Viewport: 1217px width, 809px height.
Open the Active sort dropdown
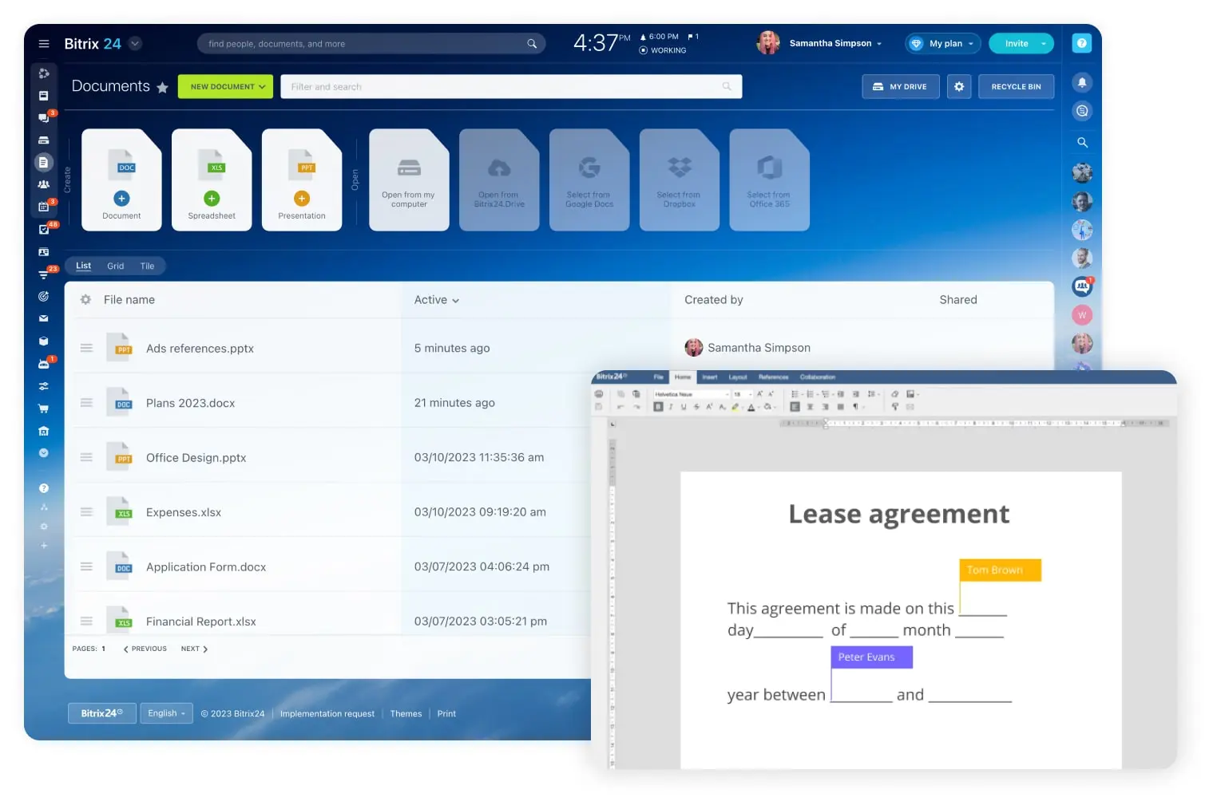pos(436,300)
